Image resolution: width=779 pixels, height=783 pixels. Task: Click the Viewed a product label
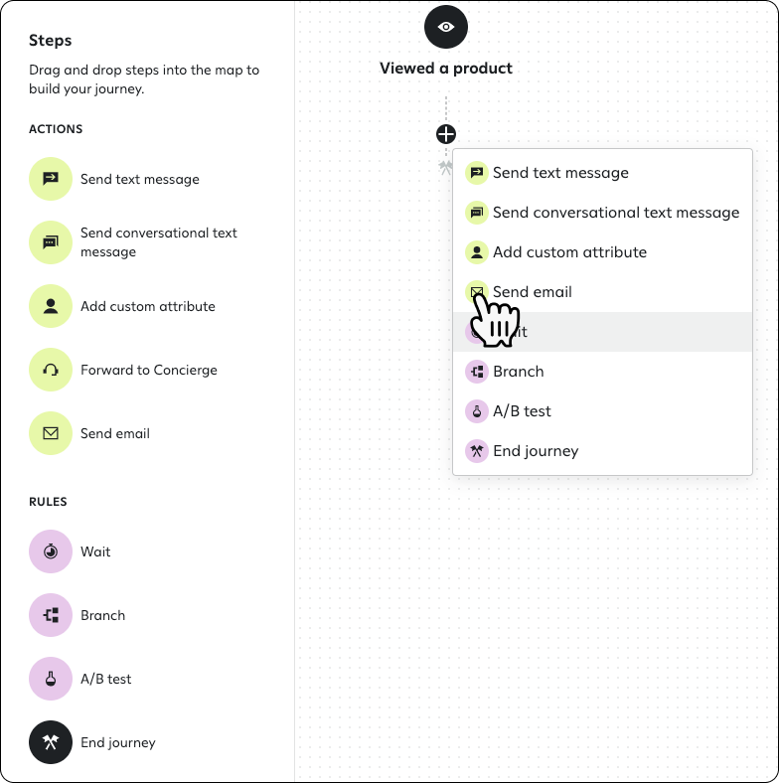[x=446, y=68]
